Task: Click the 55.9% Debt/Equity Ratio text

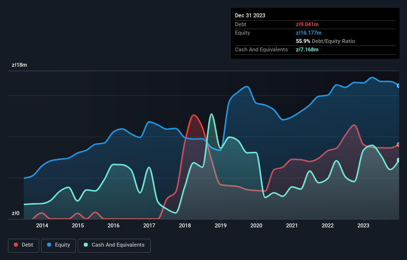Action: (x=326, y=41)
